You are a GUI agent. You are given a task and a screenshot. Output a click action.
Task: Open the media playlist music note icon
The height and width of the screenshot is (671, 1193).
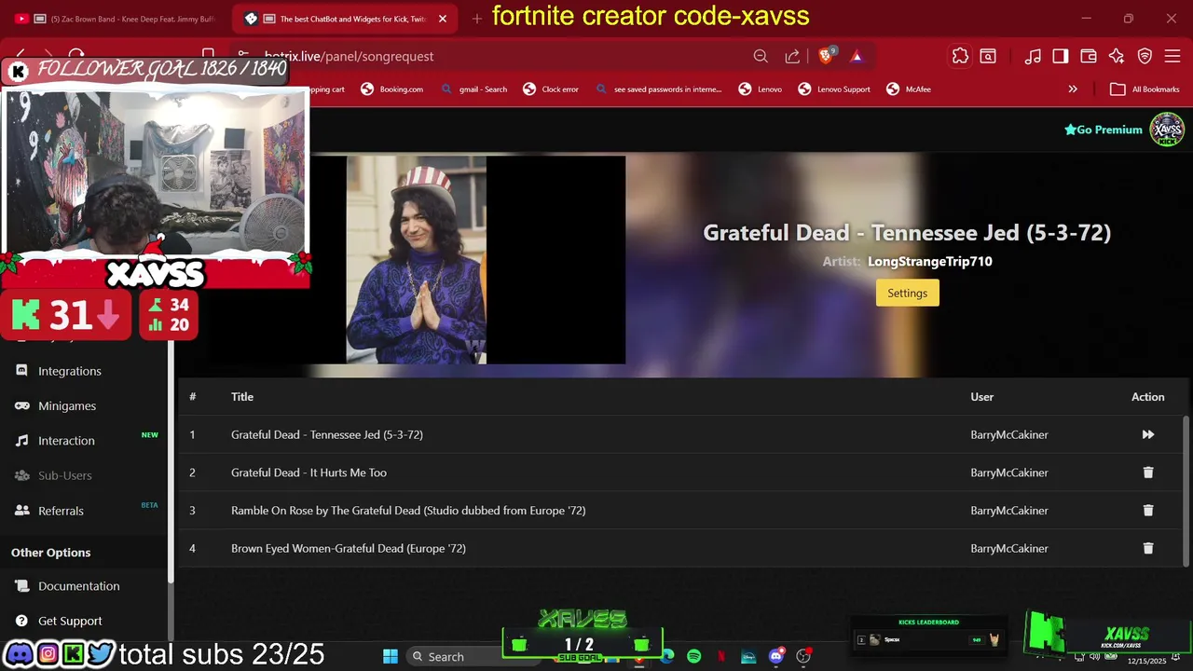click(x=1033, y=56)
